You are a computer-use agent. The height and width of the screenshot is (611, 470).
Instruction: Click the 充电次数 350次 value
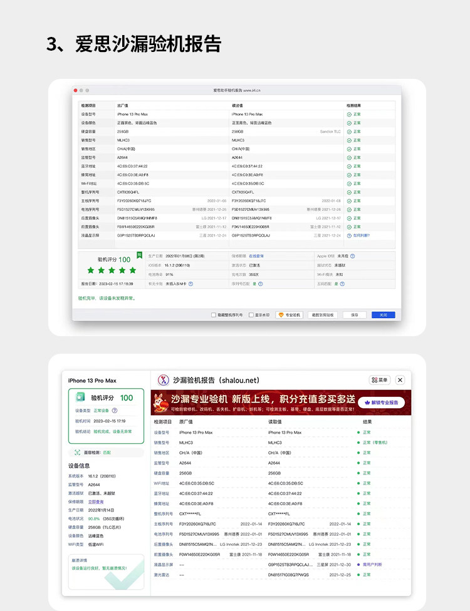point(254,274)
